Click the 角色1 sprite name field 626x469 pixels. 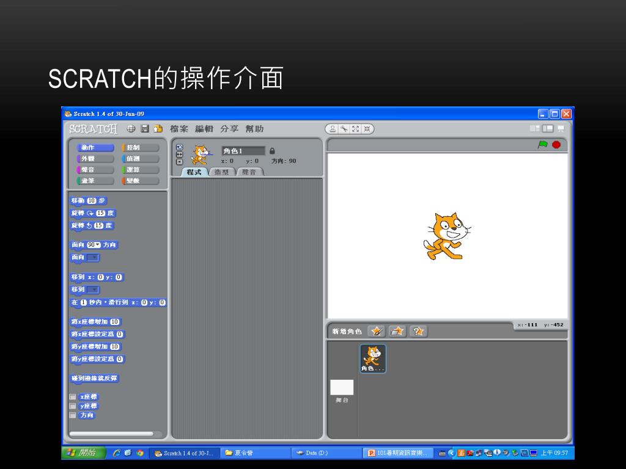[243, 151]
